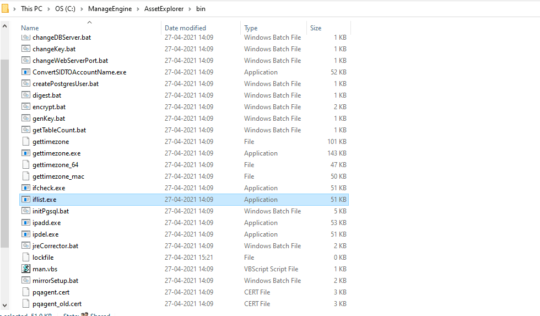
Task: Click the gettimezone_64 file icon
Action: tap(26, 164)
